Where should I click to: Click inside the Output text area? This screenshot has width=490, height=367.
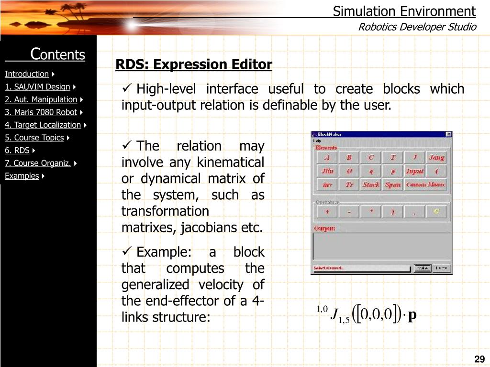(x=381, y=246)
